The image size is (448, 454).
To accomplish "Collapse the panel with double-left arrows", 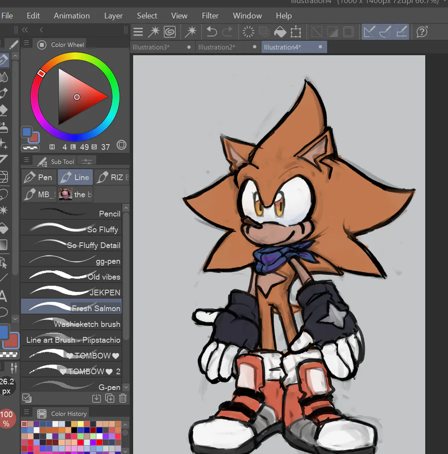I will coord(25,30).
